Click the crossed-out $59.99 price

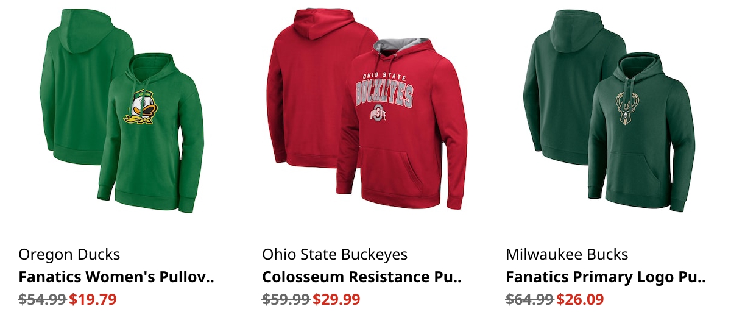click(x=286, y=300)
